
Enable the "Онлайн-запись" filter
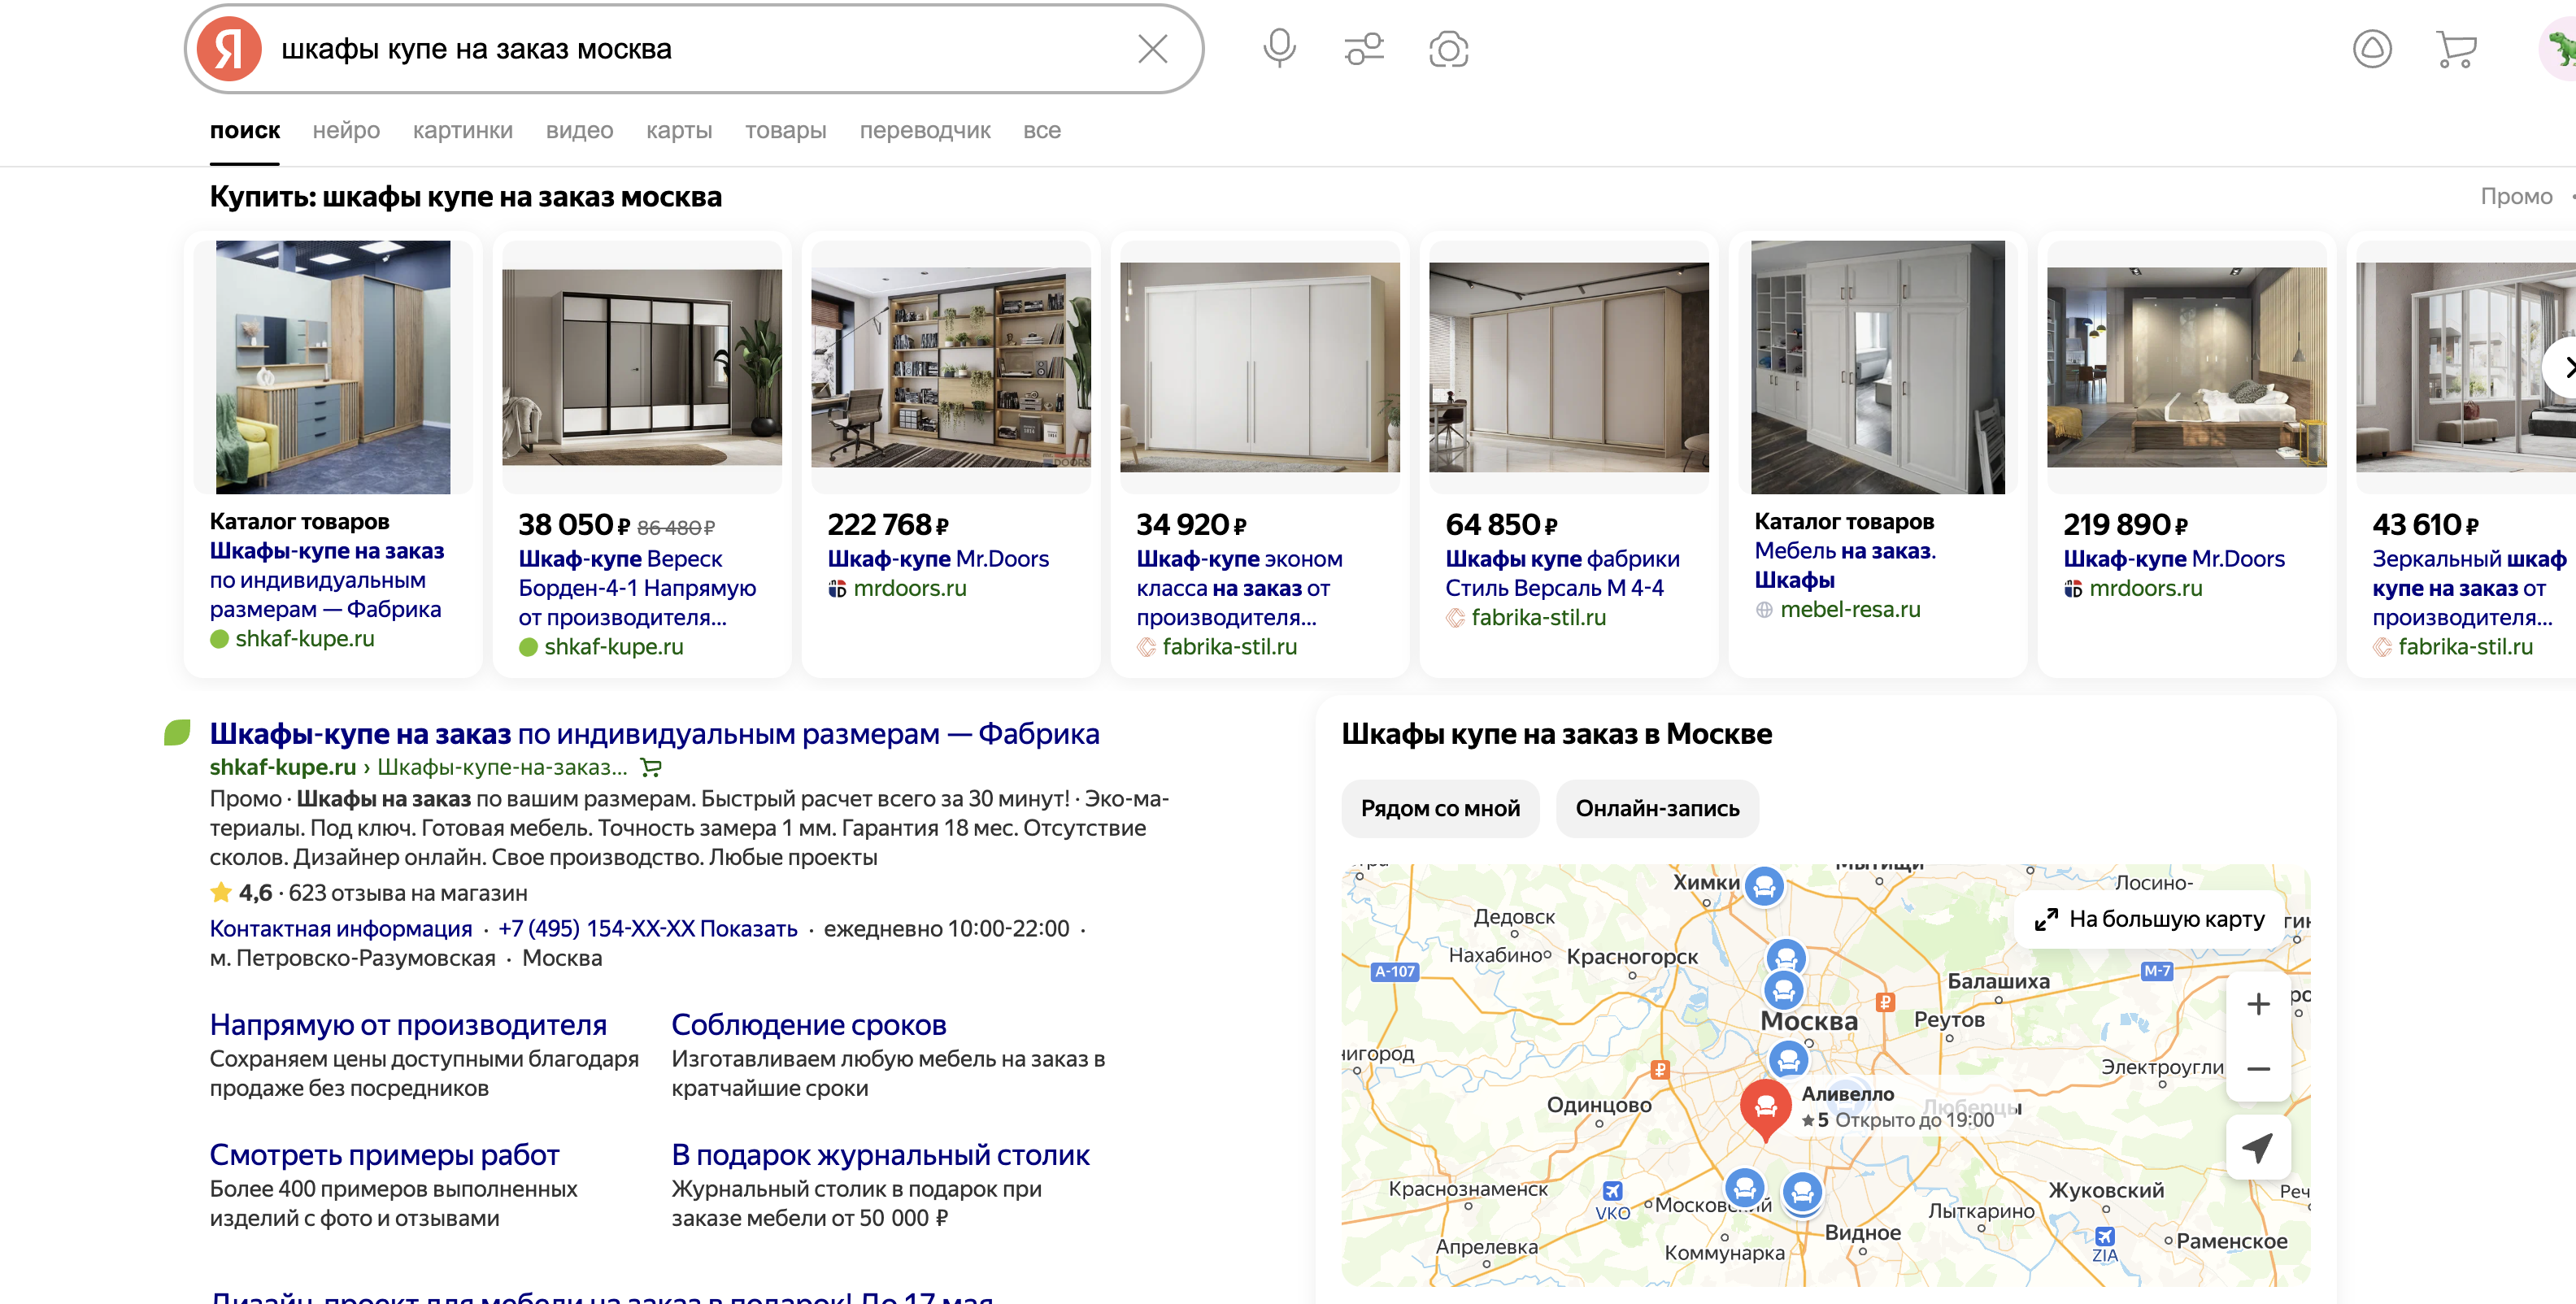pos(1657,808)
